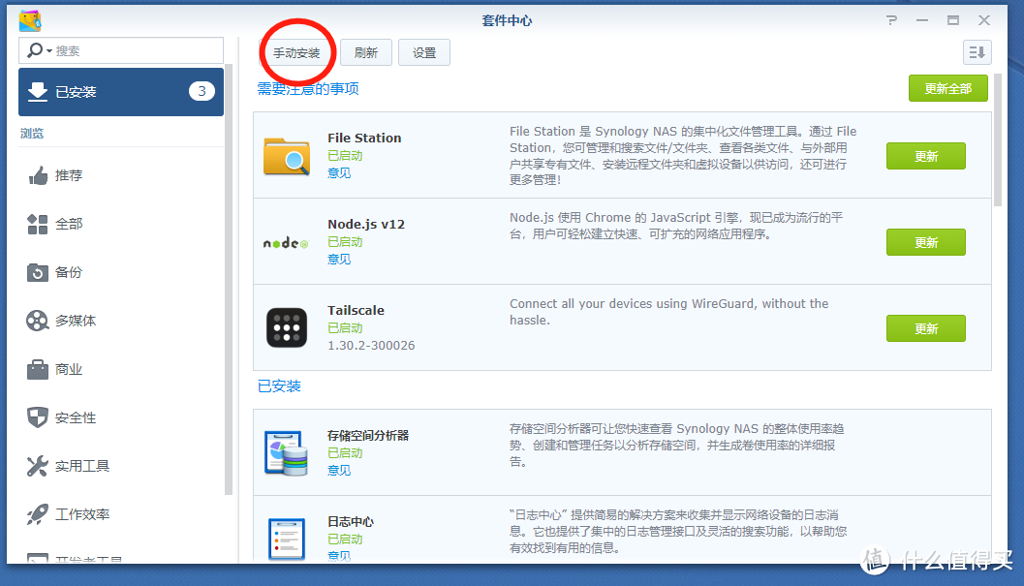The height and width of the screenshot is (586, 1024).
Task: Click 意见 feedback link under Node.js v12
Action: [339, 260]
